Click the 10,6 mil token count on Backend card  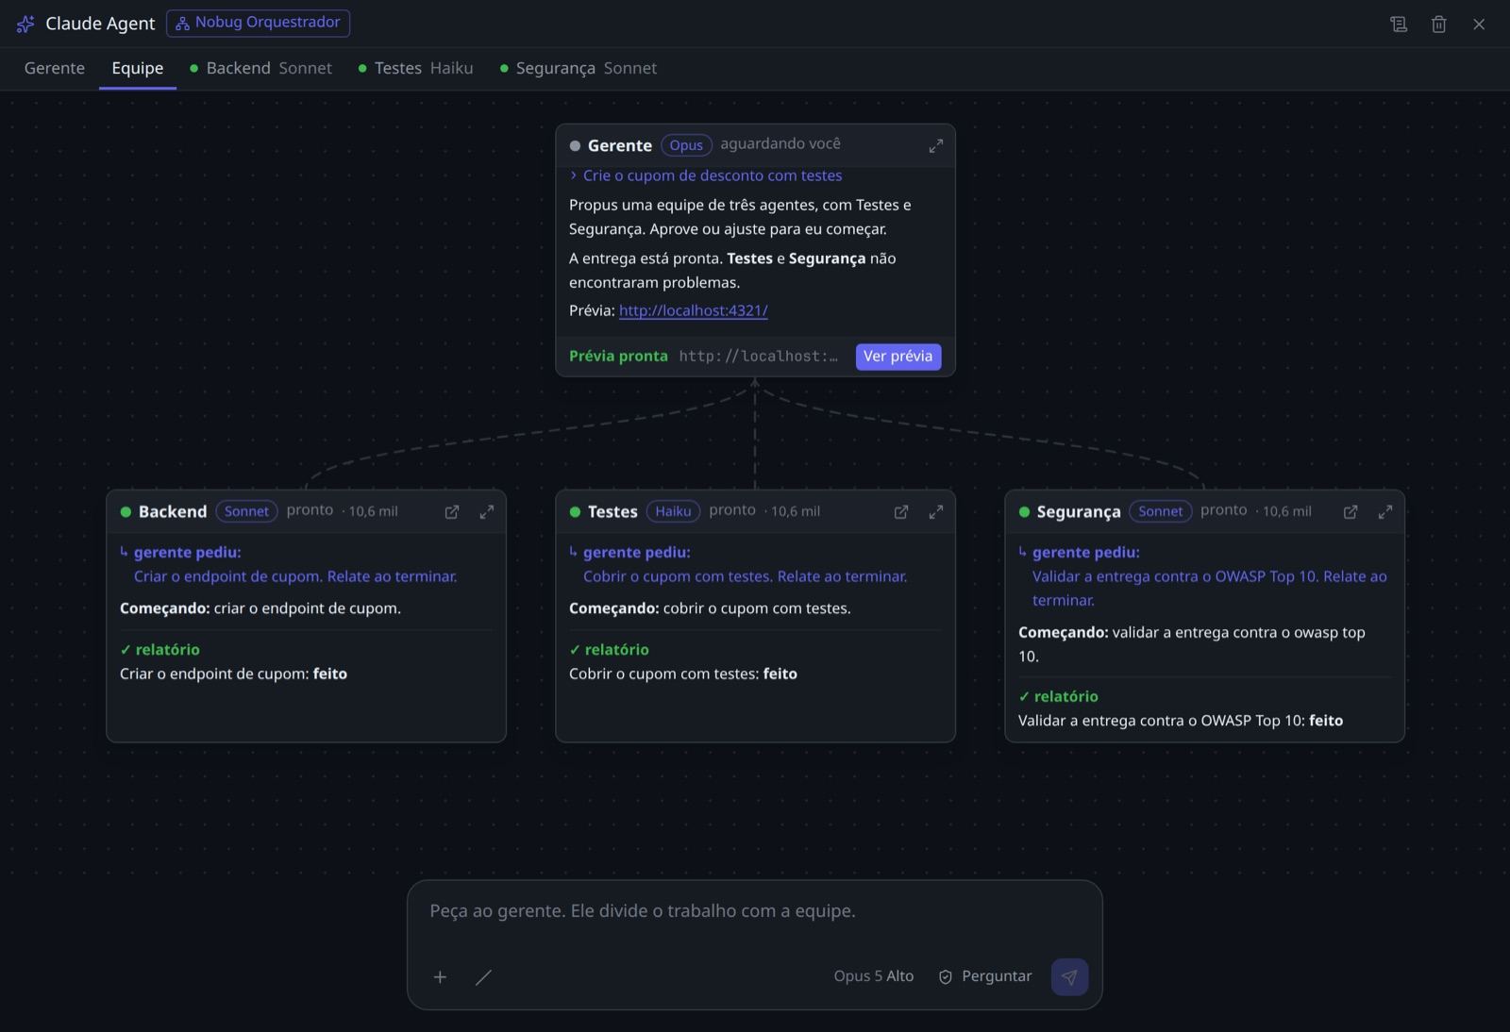[373, 511]
